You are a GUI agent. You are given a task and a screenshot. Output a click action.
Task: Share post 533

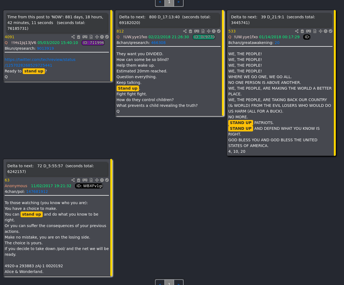click(x=297, y=31)
